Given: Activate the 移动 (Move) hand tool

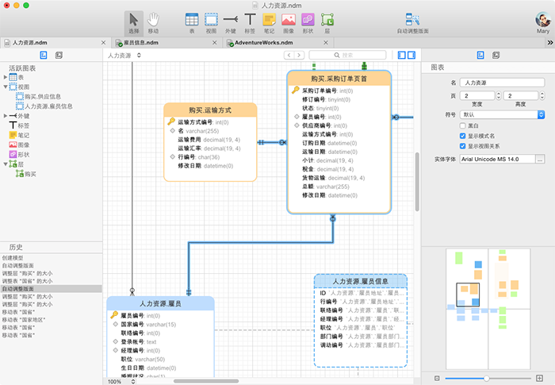Looking at the screenshot, I should (153, 23).
